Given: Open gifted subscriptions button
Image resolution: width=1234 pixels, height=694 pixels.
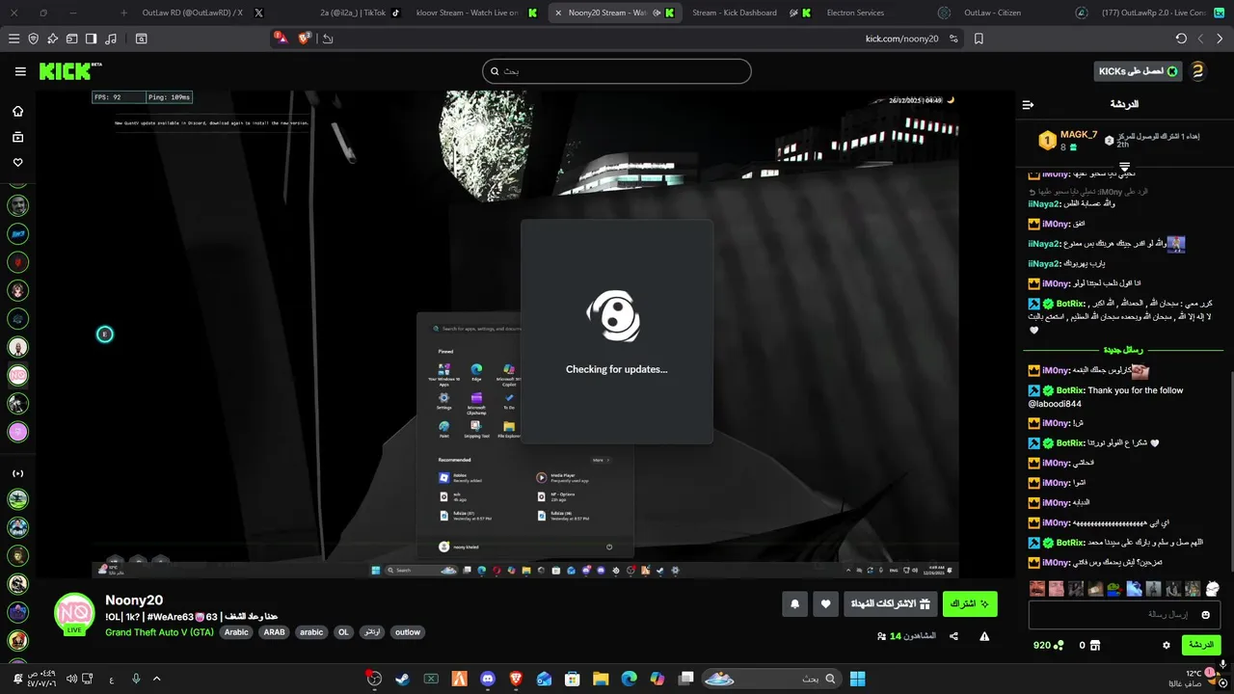Looking at the screenshot, I should click(x=891, y=604).
